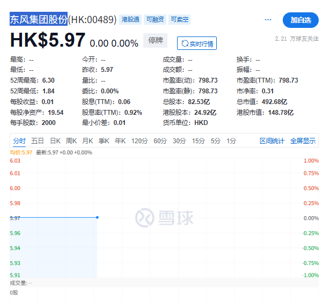The width and height of the screenshot is (323, 302).
Task: Open the three-dot more options menu
Action: pos(268,20)
